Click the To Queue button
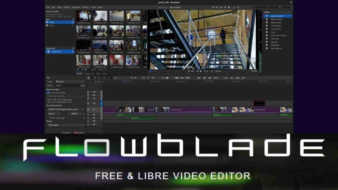The image size is (338, 190). (x=66, y=133)
